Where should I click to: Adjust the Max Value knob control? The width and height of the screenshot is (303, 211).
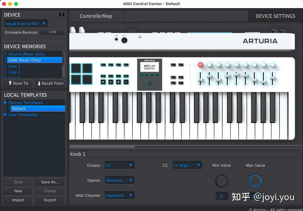coord(255,181)
